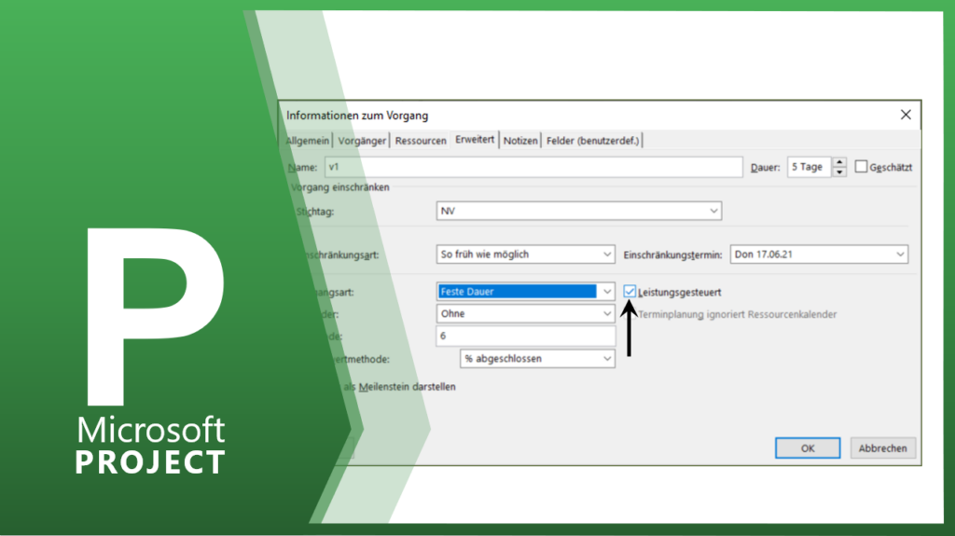Open the calendar dropdown showing Ohne

click(x=525, y=314)
